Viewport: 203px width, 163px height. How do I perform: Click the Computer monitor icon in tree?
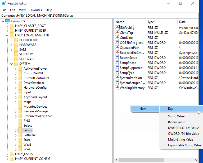[7, 21]
